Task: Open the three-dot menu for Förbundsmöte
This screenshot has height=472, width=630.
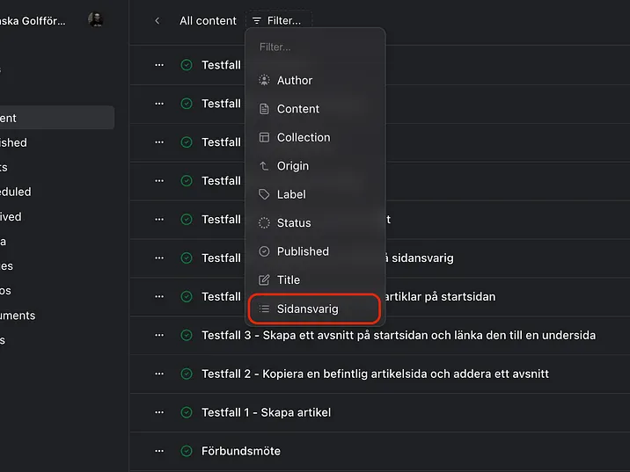Action: 159,451
